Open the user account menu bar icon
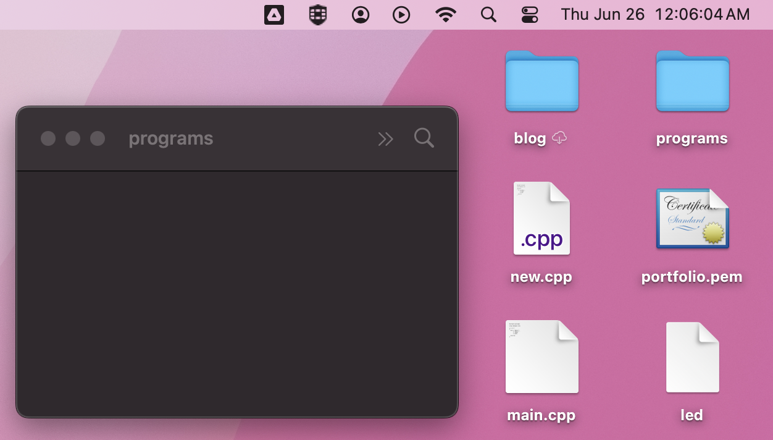Screen dimensions: 773x440 [361, 15]
